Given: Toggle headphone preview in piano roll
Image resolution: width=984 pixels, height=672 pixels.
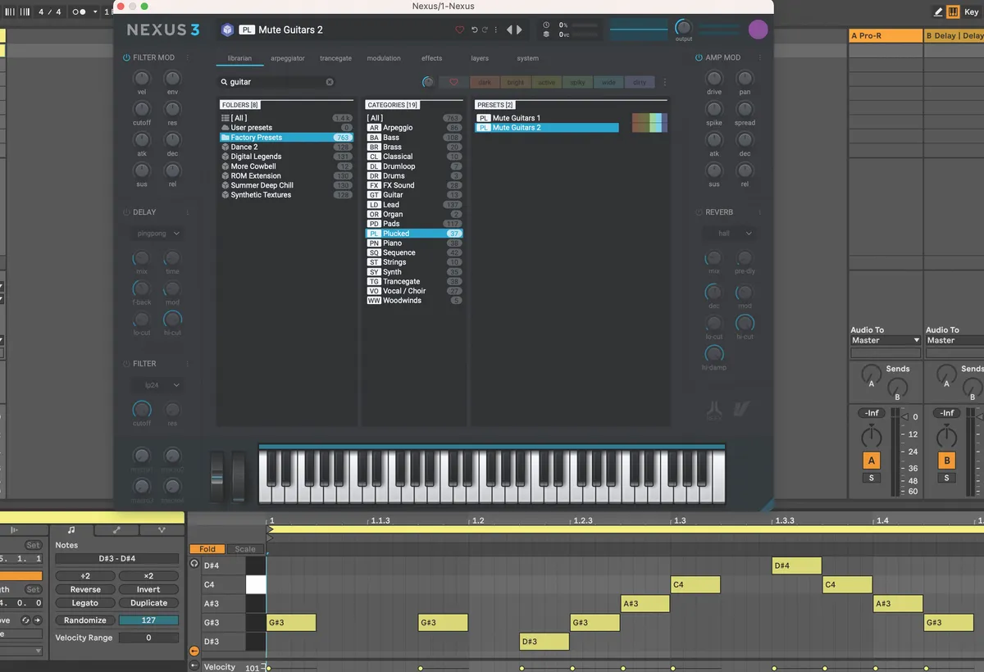Looking at the screenshot, I should (x=194, y=564).
